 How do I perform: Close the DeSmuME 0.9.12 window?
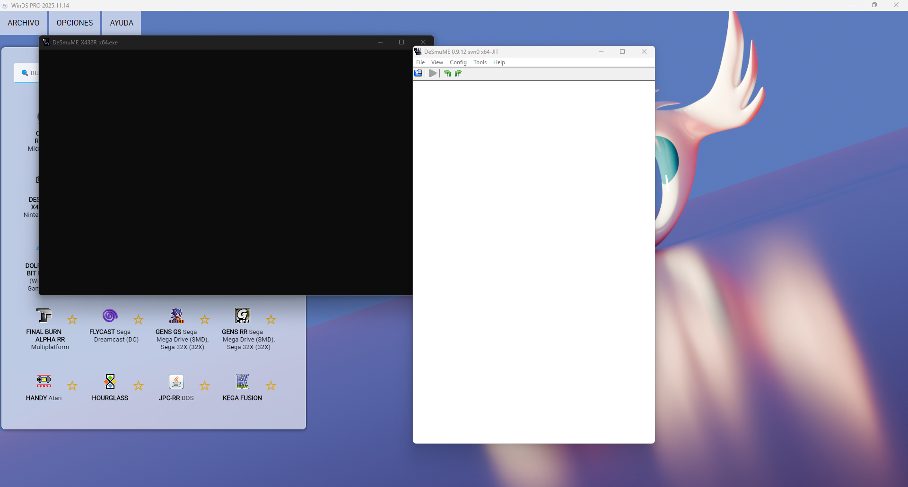pyautogui.click(x=644, y=51)
